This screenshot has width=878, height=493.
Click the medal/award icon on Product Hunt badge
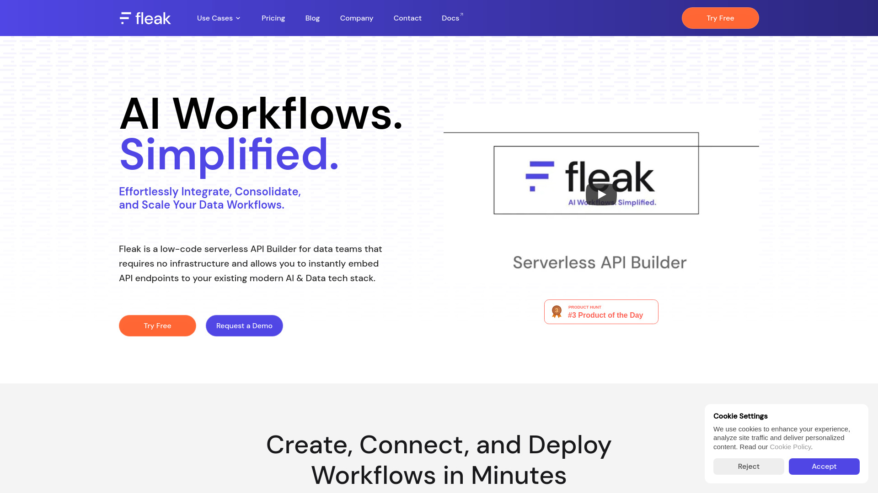point(556,311)
